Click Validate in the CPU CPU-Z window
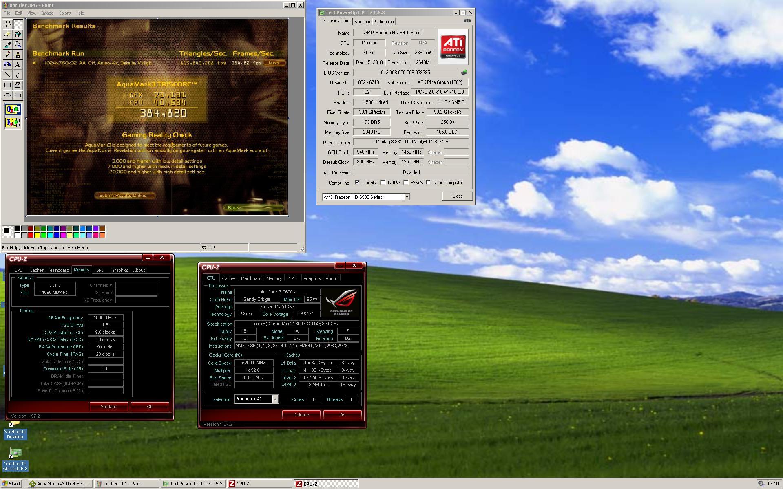Viewport: 783px width, 489px height. [x=301, y=415]
